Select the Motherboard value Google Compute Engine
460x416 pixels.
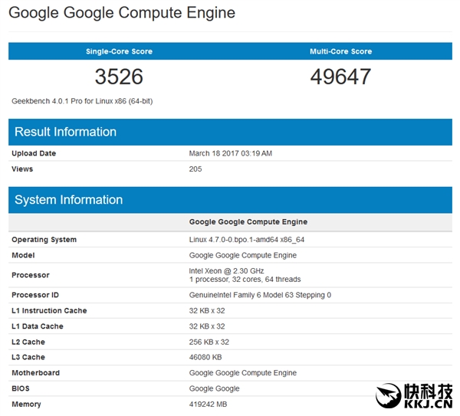pyautogui.click(x=243, y=373)
